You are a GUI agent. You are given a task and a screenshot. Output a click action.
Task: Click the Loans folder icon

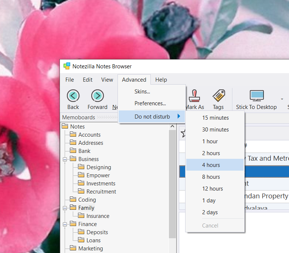[x=81, y=240]
